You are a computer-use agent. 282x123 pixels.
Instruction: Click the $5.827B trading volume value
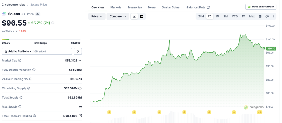point(76,79)
